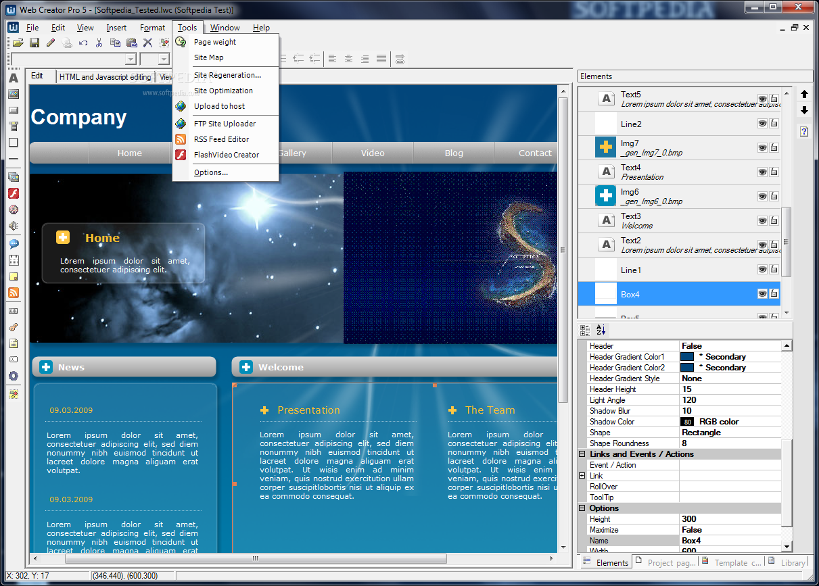Select the Flash object tool in left toolbar
This screenshot has width=819, height=586.
point(14,193)
